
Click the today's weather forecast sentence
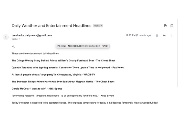(x=85, y=103)
